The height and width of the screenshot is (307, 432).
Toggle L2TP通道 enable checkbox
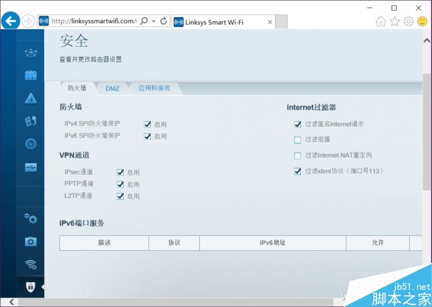click(x=120, y=196)
